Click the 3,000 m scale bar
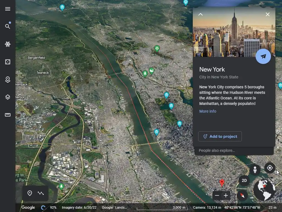This screenshot has height=212, width=282. point(162,208)
